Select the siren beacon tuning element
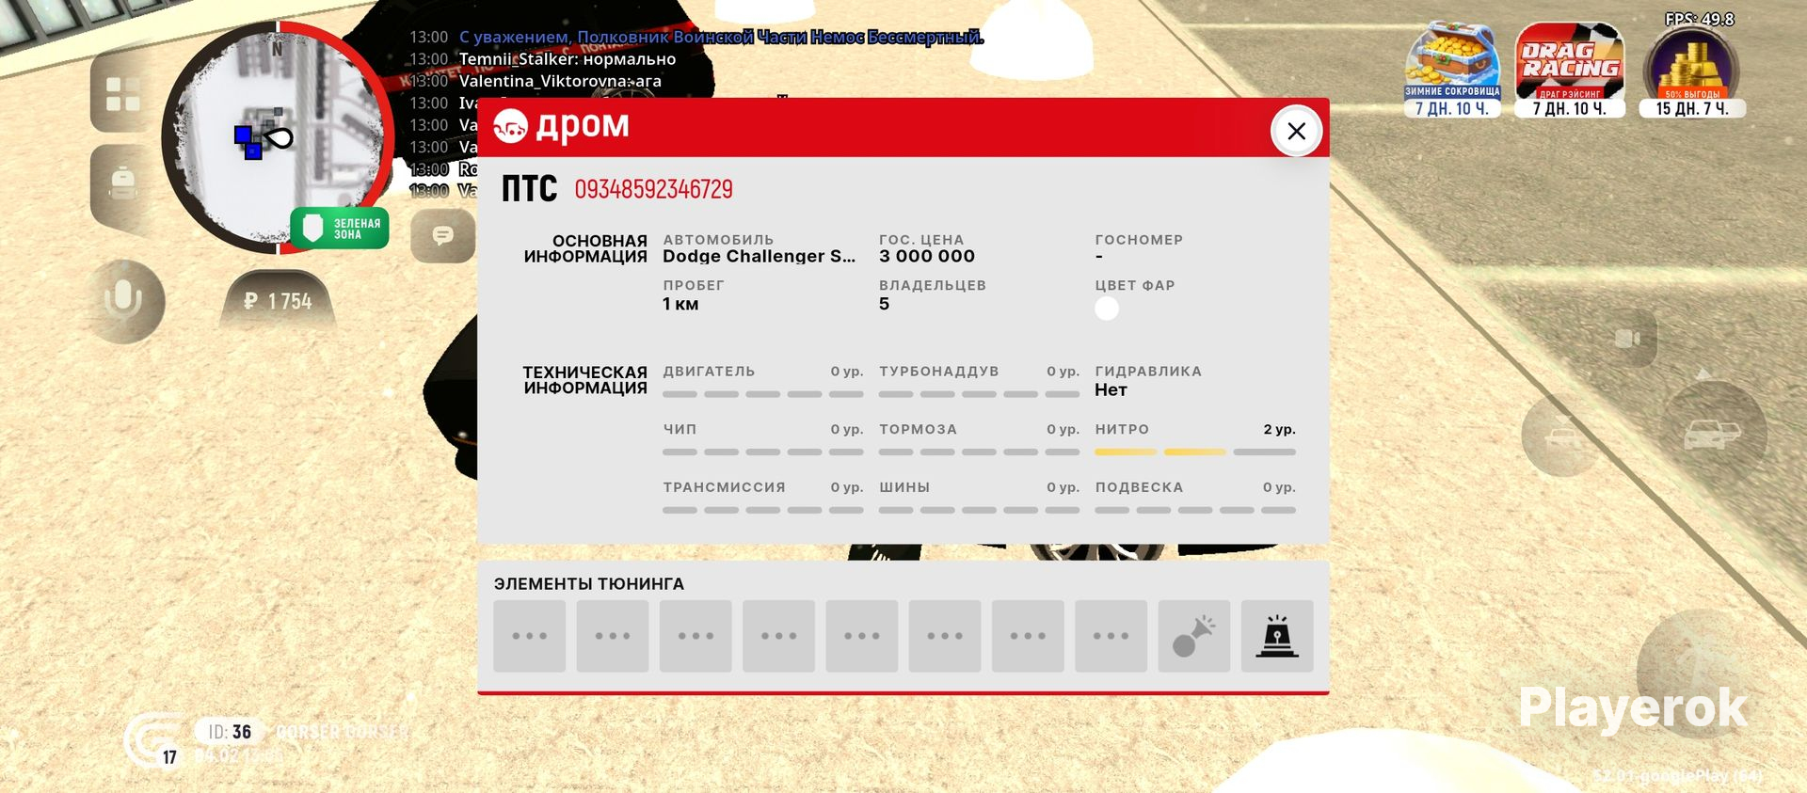Image resolution: width=1807 pixels, height=793 pixels. (1277, 636)
